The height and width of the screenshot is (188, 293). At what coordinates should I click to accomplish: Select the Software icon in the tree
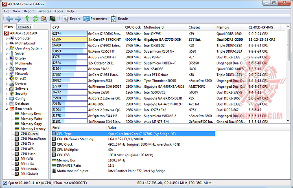11,88
